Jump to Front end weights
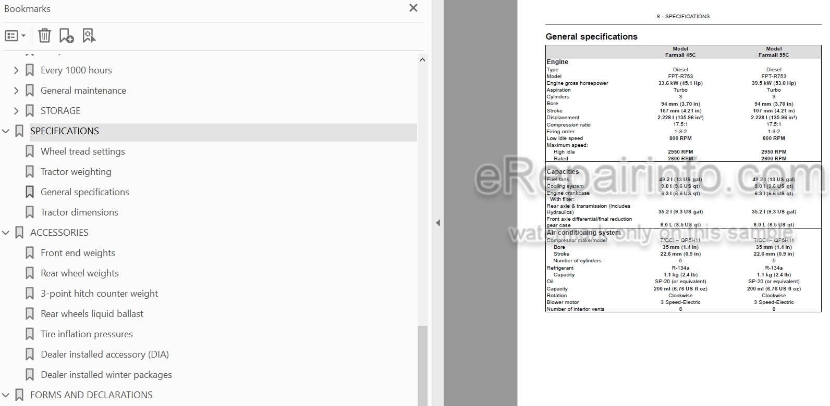This screenshot has width=830, height=406. point(78,253)
